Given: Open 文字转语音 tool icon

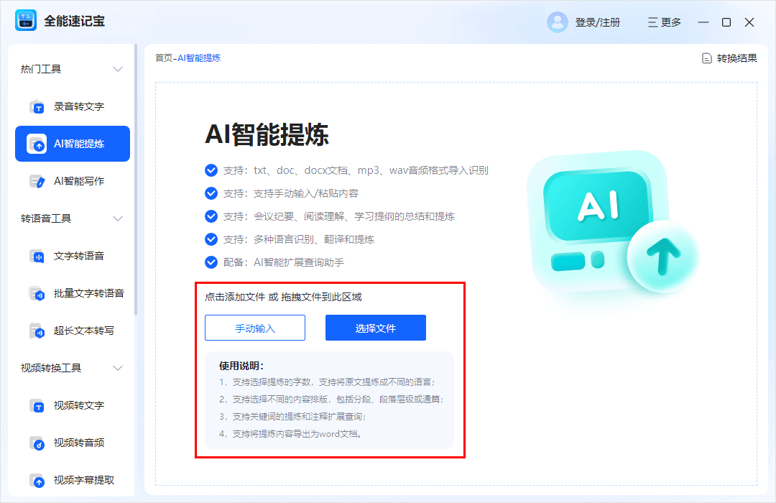Looking at the screenshot, I should point(37,257).
